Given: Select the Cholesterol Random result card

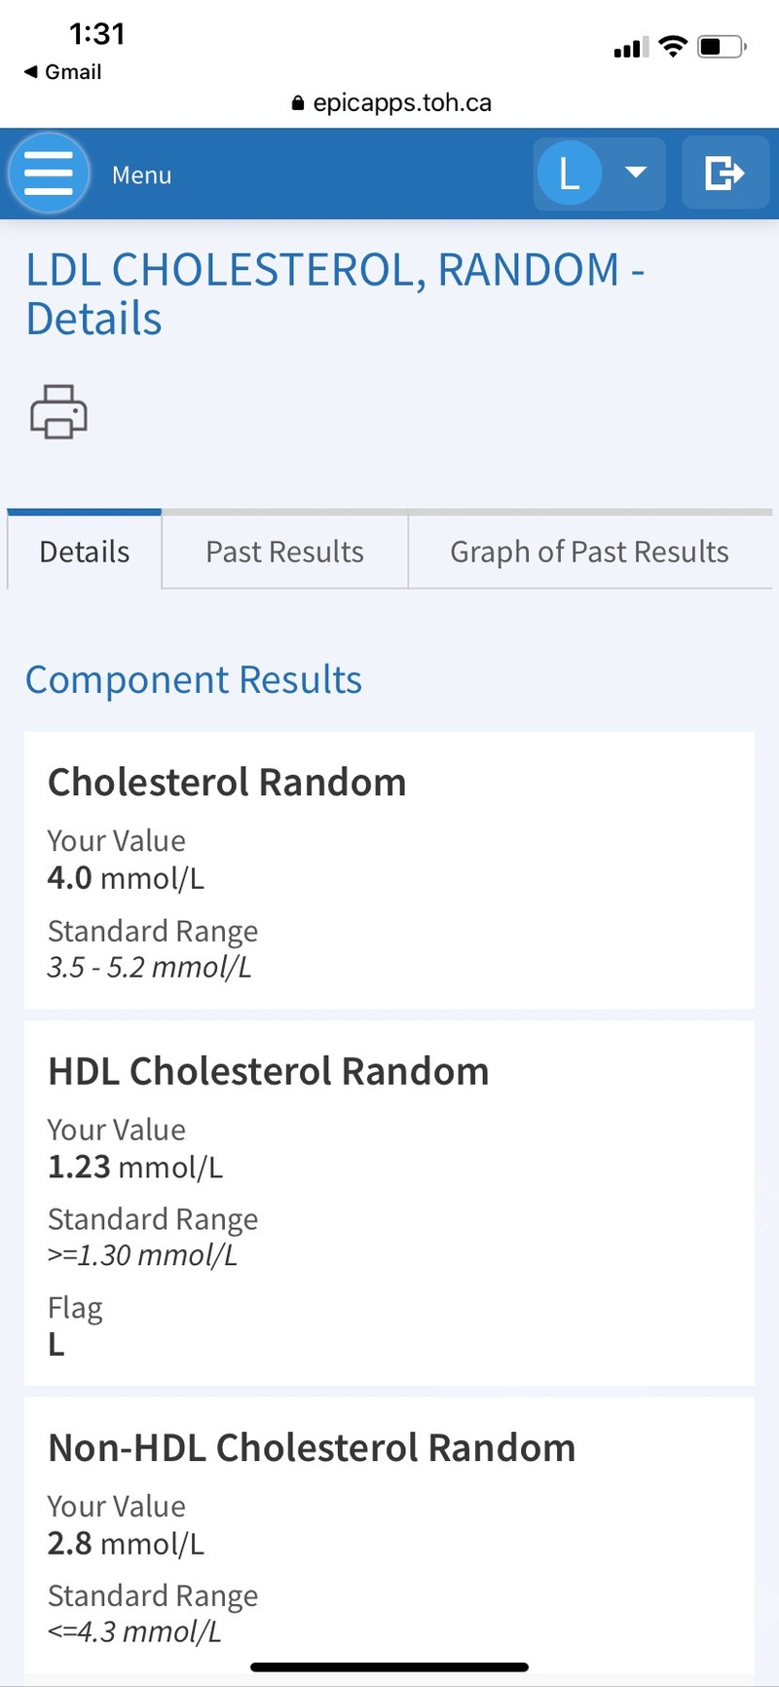Looking at the screenshot, I should click(389, 869).
